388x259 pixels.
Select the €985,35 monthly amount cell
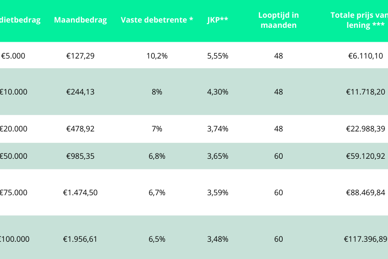pyautogui.click(x=80, y=156)
